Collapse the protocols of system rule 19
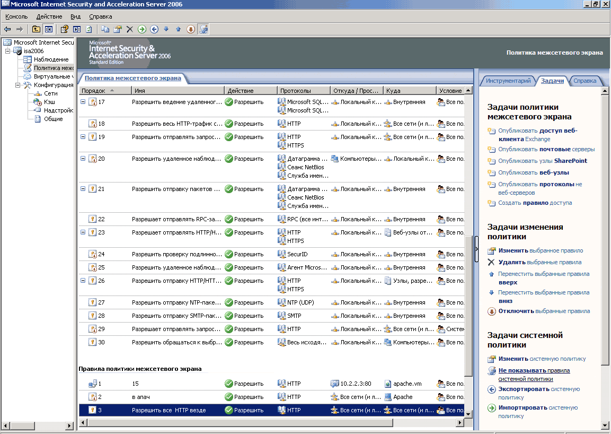 pyautogui.click(x=83, y=137)
